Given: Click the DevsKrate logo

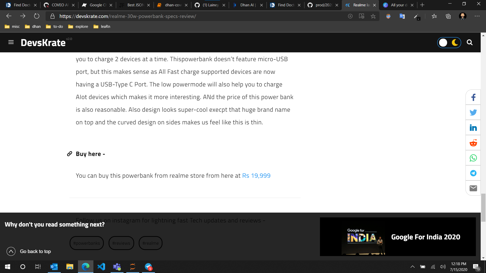Looking at the screenshot, I should (x=43, y=43).
